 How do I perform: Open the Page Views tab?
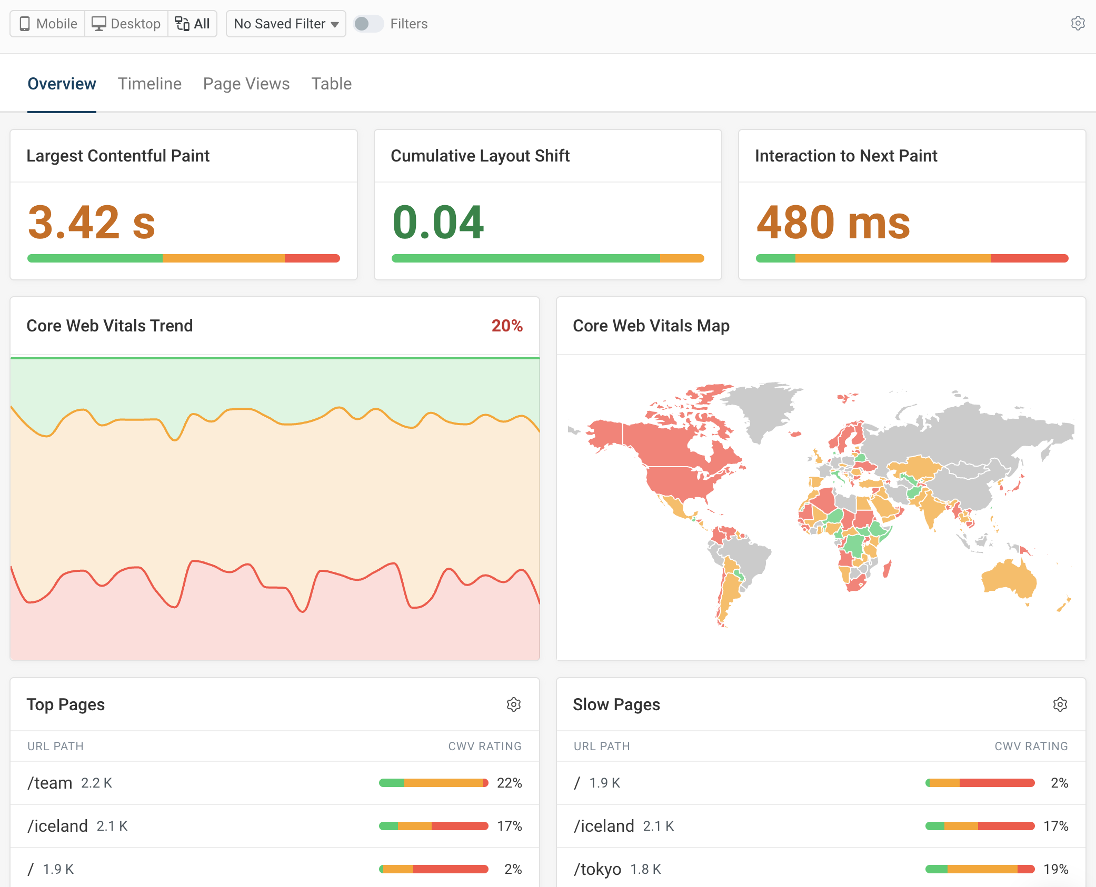[246, 83]
